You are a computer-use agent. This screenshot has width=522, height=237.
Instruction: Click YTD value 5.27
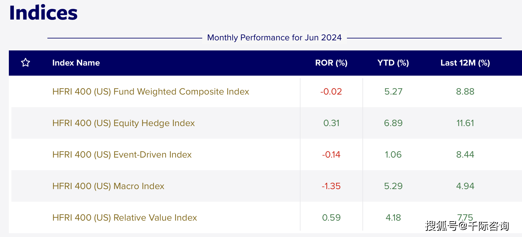pyautogui.click(x=393, y=91)
